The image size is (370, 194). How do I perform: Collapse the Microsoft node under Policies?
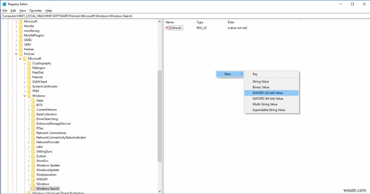pos(20,59)
